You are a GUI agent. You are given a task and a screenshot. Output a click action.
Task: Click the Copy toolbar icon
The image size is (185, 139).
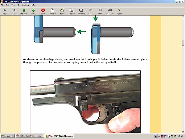tap(91, 12)
